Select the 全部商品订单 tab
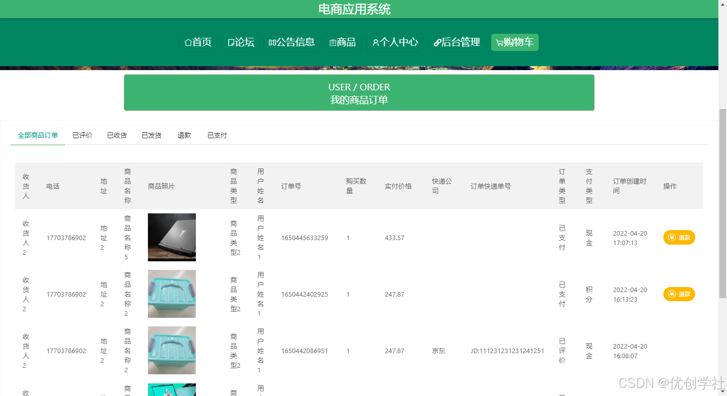The width and height of the screenshot is (727, 396). (38, 136)
